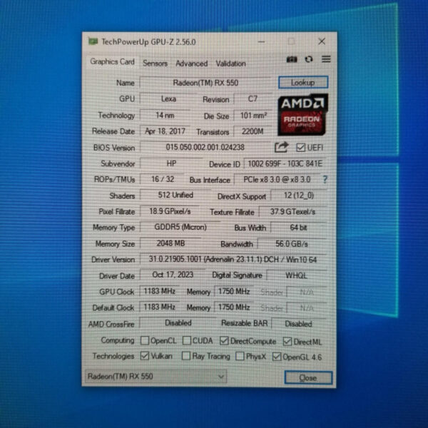Toggle the PhysX checkbox
Screen dimensions: 428x428
click(x=240, y=356)
